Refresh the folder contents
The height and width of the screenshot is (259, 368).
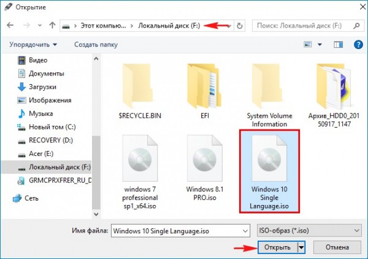click(239, 26)
